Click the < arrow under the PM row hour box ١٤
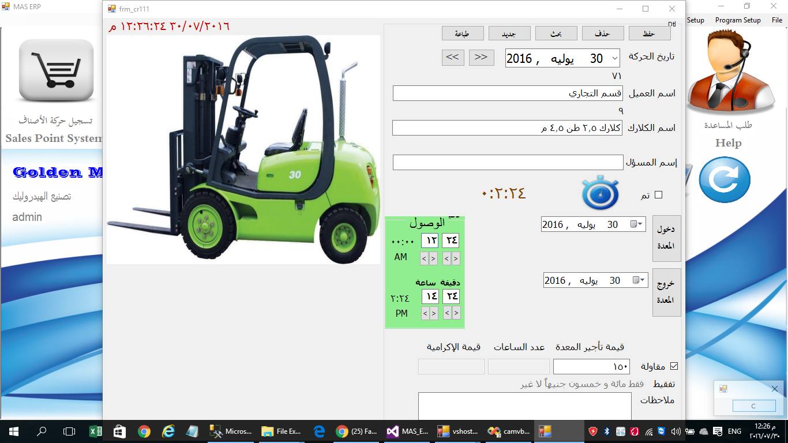 tap(425, 313)
